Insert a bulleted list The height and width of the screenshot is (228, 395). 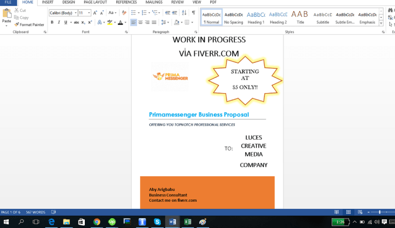(x=134, y=13)
